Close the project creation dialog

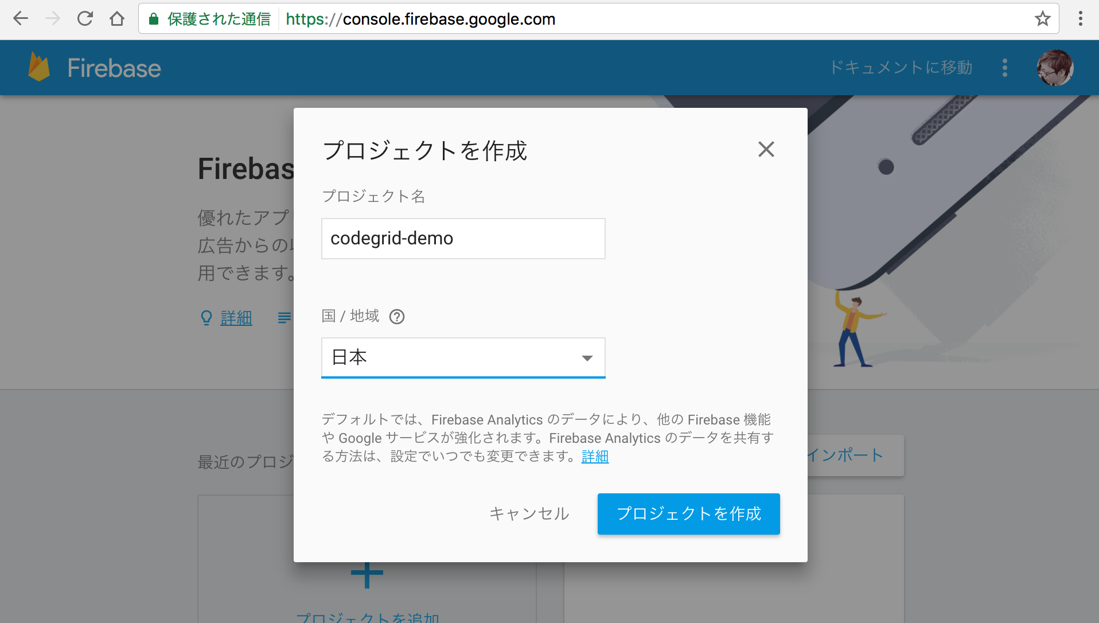(x=766, y=150)
